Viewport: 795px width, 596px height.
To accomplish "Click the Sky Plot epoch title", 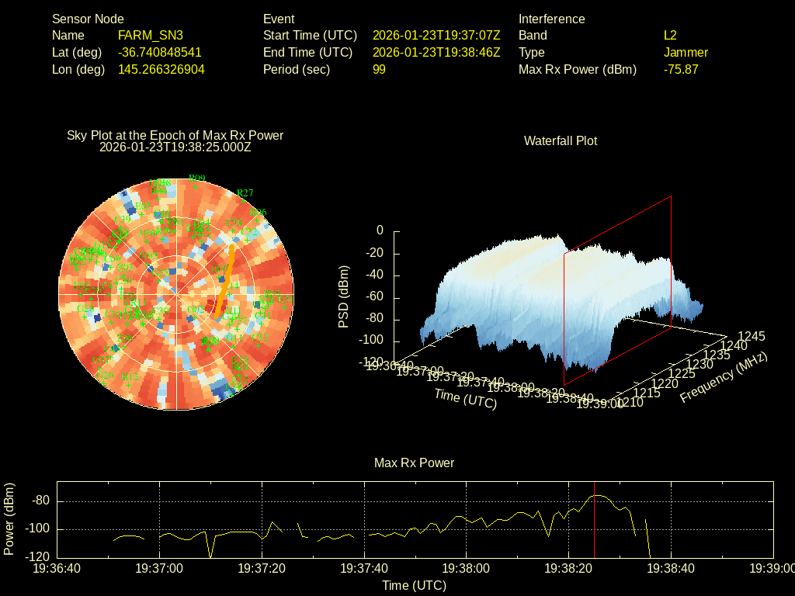I will pos(175,140).
